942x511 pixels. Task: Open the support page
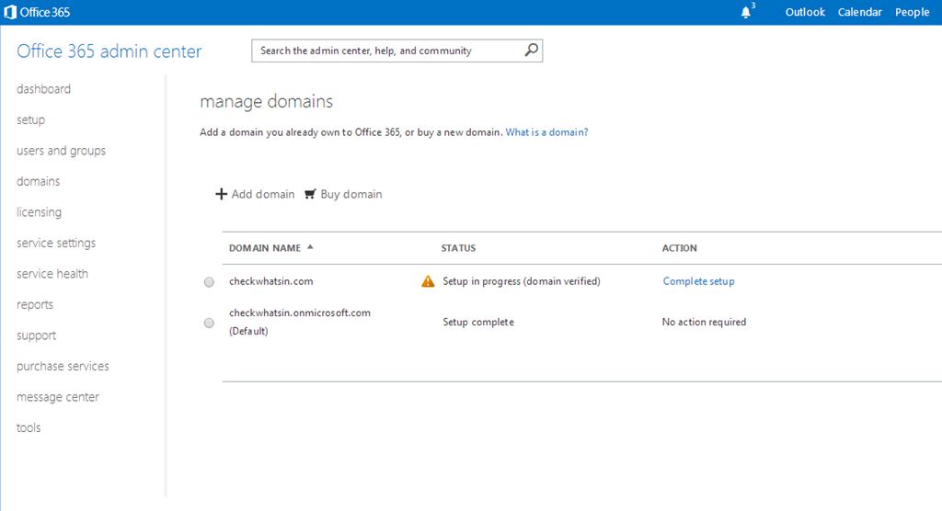(36, 335)
